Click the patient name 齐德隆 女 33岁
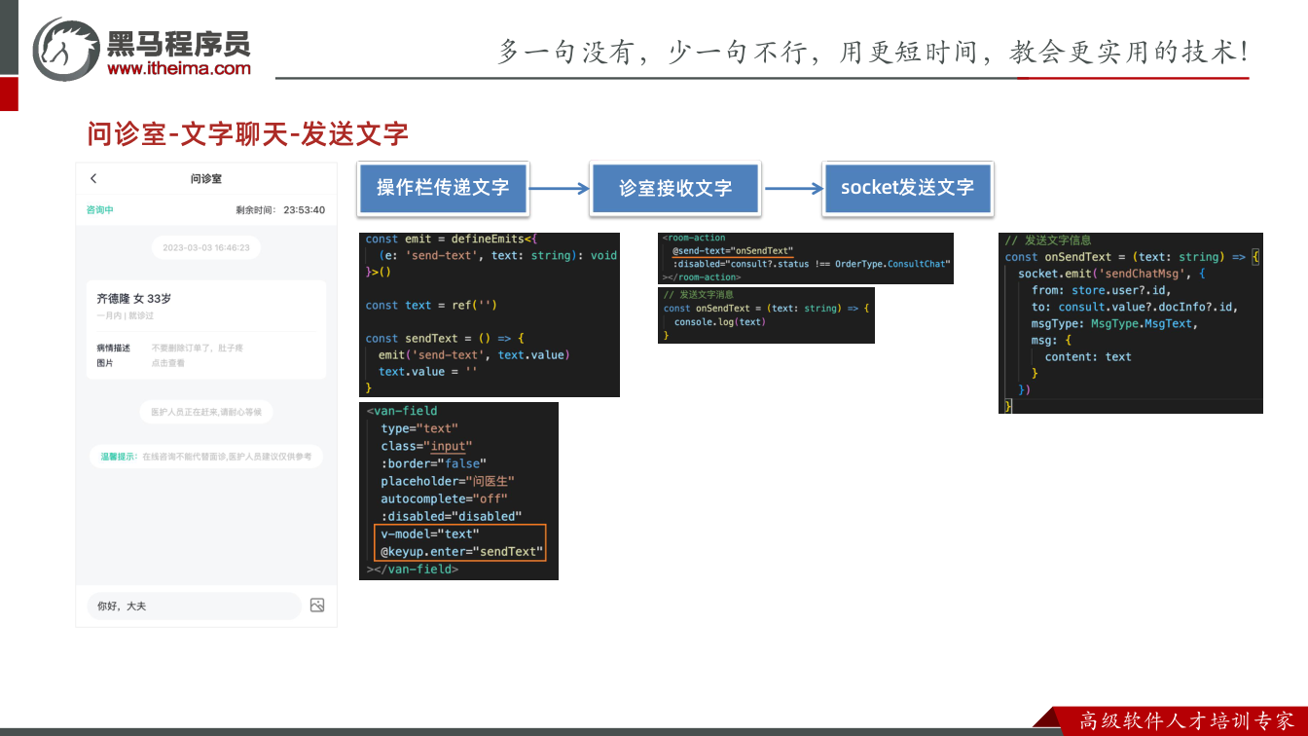Screen dimensions: 1308x736 (134, 299)
